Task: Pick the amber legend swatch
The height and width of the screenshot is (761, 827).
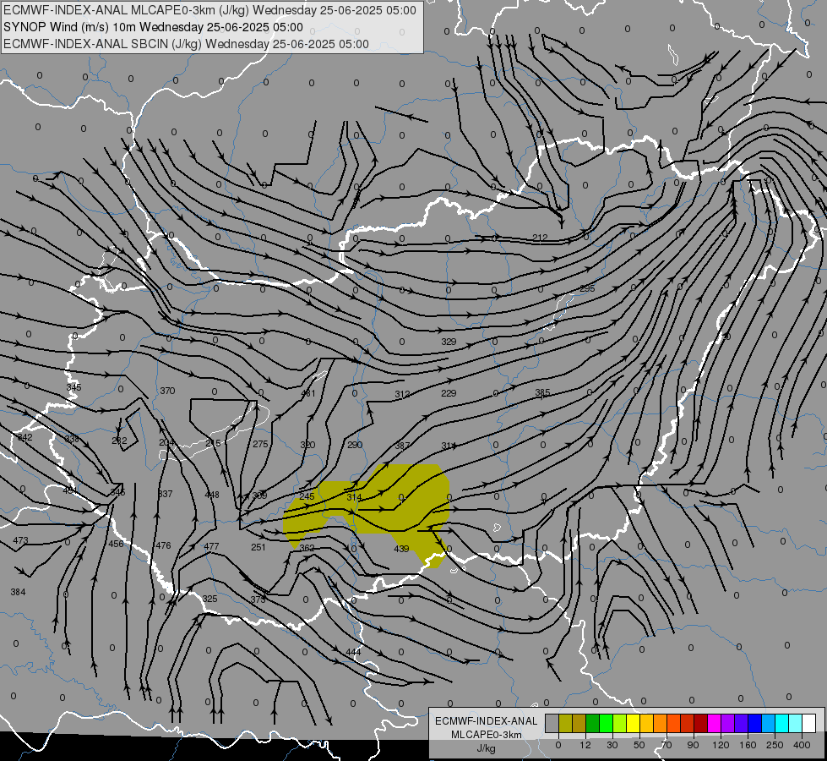Action: click(646, 724)
